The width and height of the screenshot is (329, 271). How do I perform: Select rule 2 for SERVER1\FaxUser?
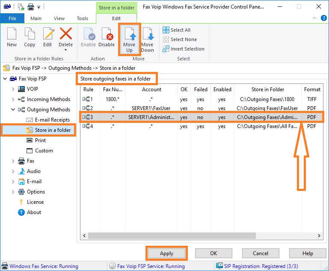pyautogui.click(x=202, y=108)
